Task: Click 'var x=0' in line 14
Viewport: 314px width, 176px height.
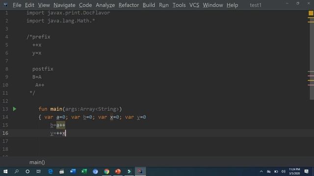Action: 108,117
